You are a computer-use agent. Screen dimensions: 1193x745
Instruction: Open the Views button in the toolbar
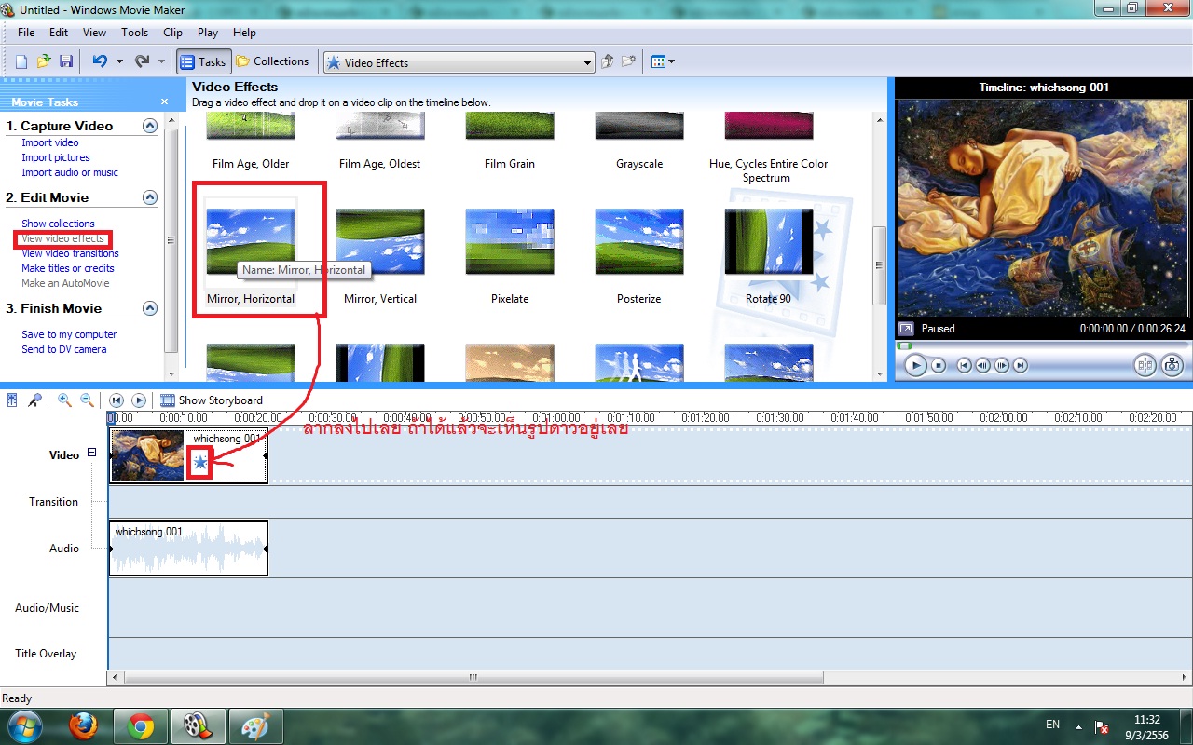pyautogui.click(x=663, y=62)
